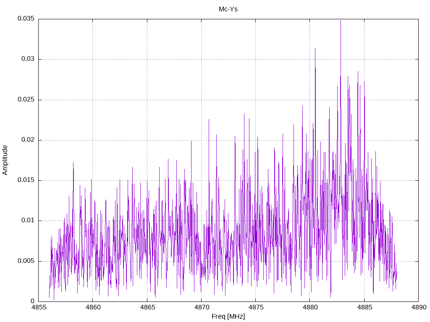This screenshot has height=322, width=430.
Task: Click the Amplitude y-axis label
Action: (x=5, y=160)
